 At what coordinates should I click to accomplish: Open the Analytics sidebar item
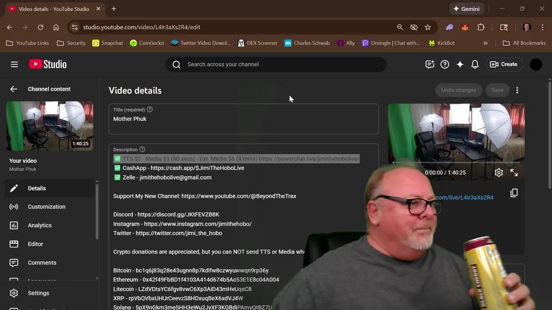pos(50,225)
